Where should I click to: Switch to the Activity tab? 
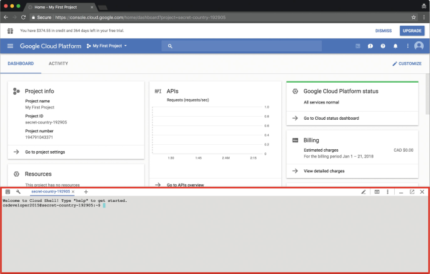(58, 63)
